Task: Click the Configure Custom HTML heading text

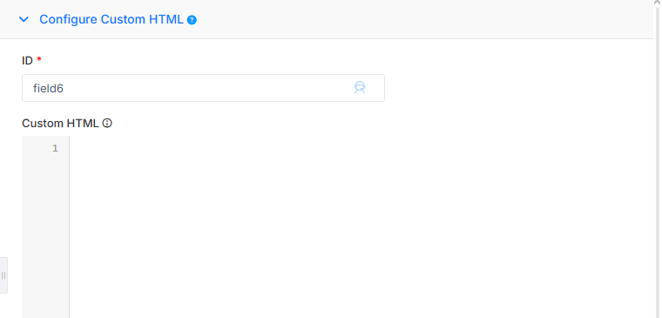Action: 111,19
